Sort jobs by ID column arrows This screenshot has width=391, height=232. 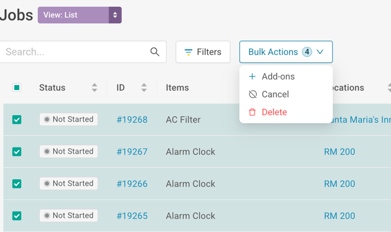click(144, 87)
